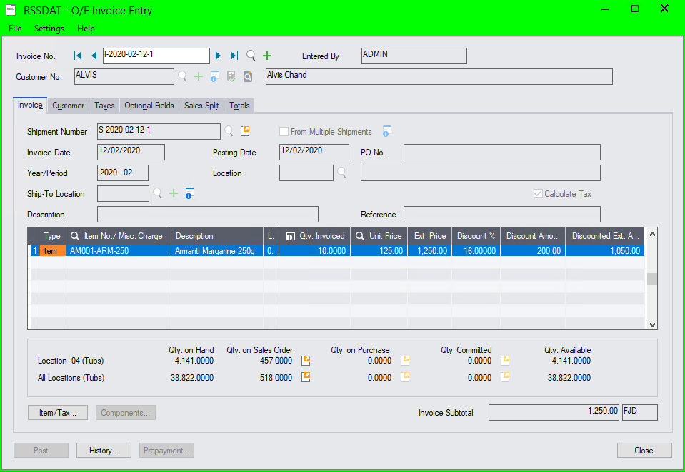The width and height of the screenshot is (685, 472).
Task: Click the Post button
Action: point(41,450)
